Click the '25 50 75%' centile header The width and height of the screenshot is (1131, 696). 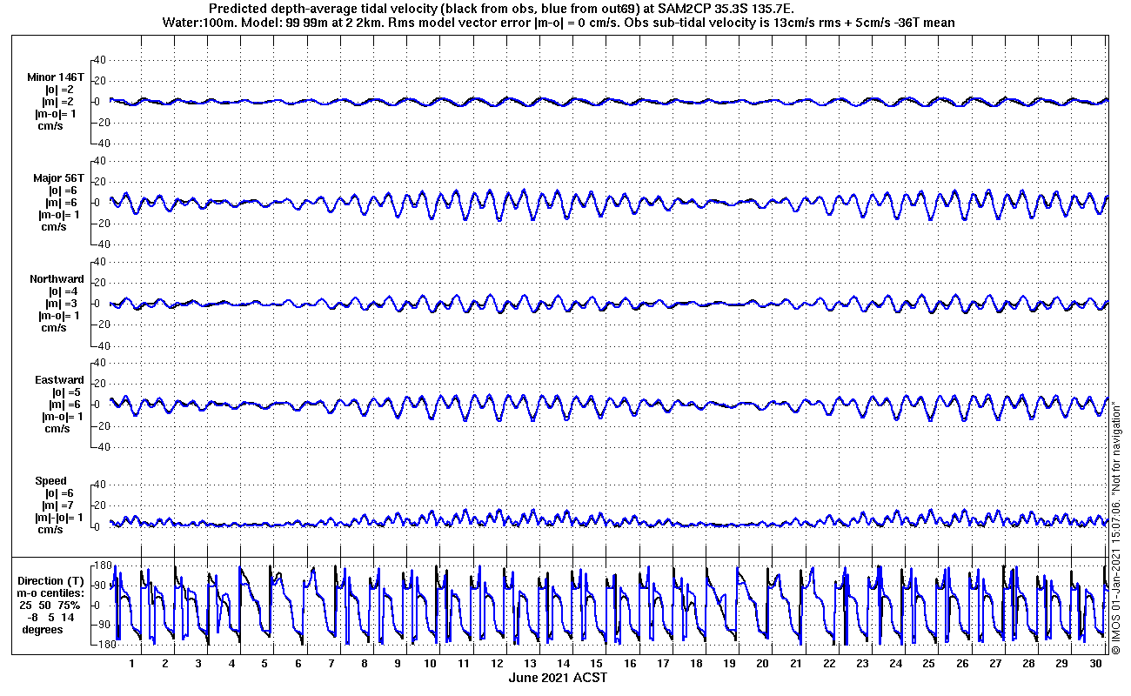coord(50,605)
